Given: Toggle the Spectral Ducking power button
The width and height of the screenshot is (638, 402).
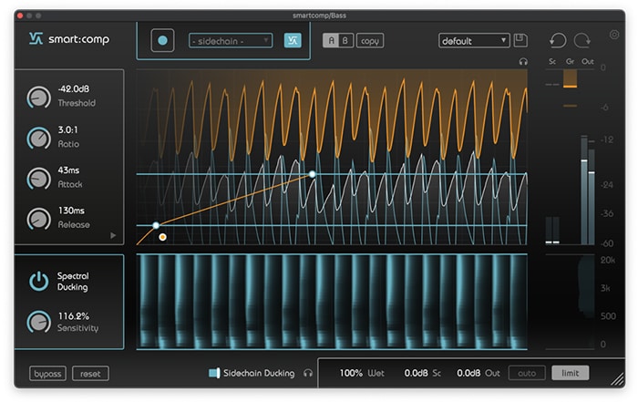Looking at the screenshot, I should coord(38,281).
